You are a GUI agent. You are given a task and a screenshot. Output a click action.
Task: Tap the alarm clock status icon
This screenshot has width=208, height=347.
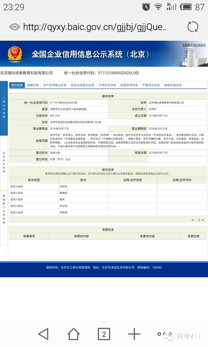tap(146, 7)
